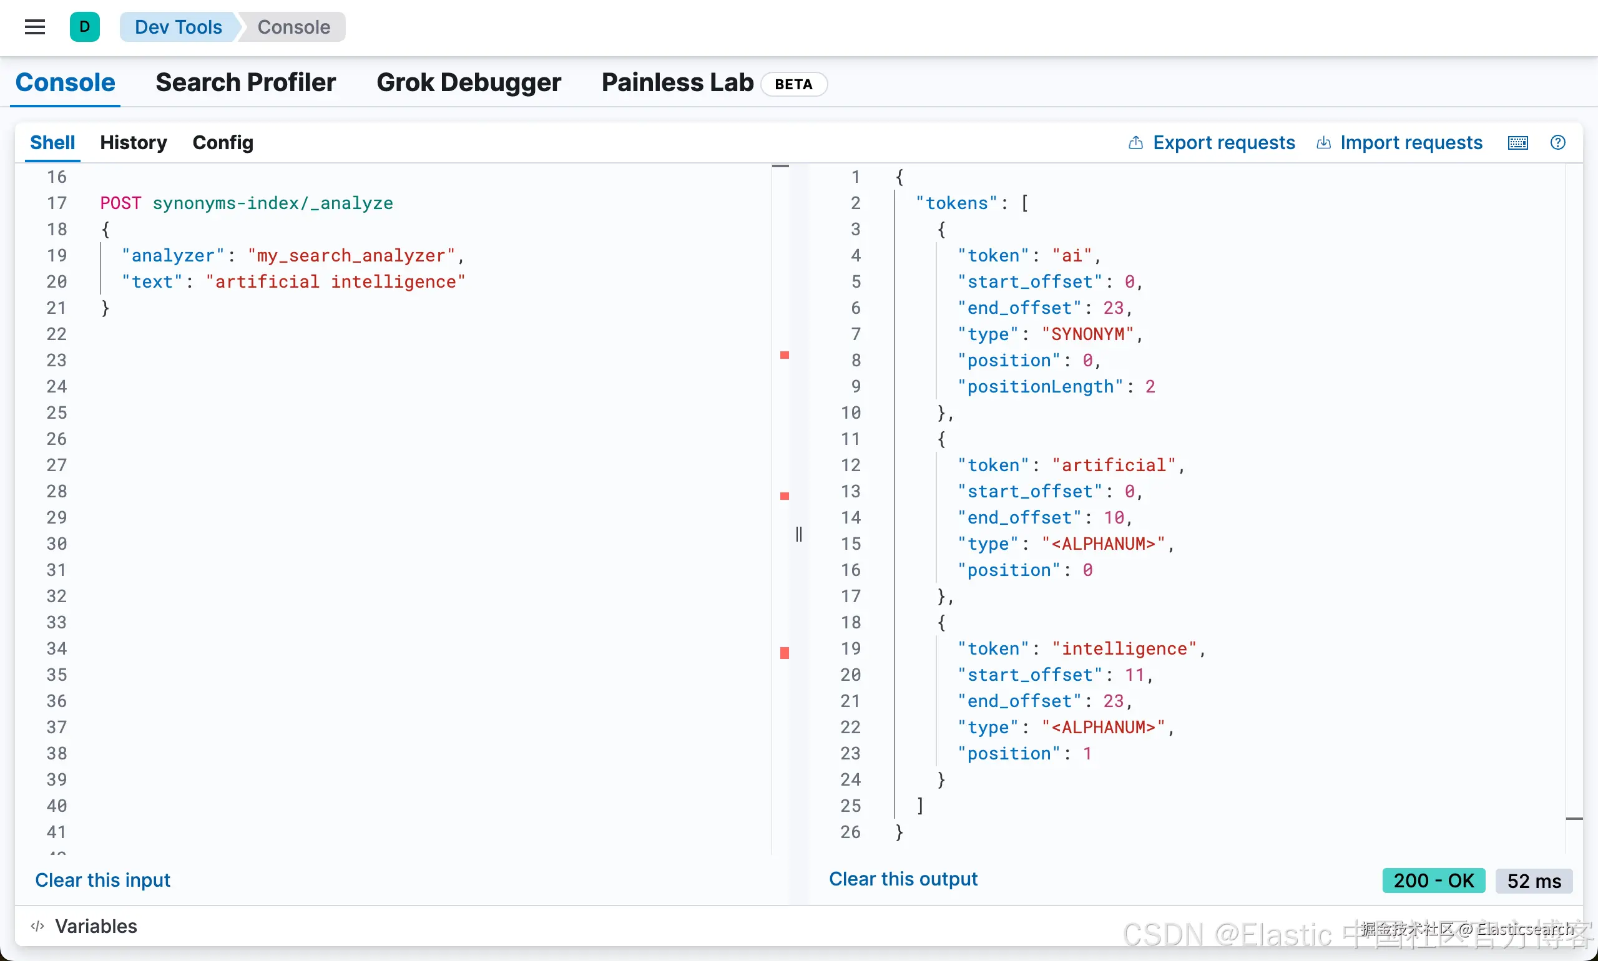
Task: Click the red marker beside editor line 34
Action: [785, 653]
